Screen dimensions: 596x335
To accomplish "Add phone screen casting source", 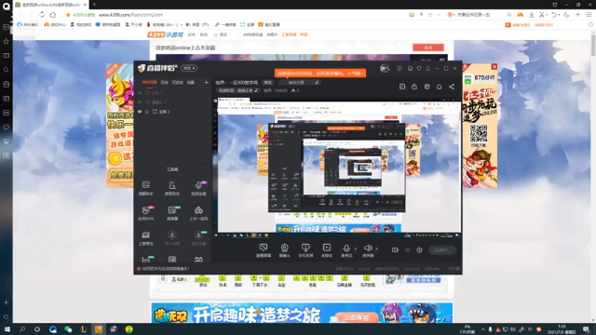I will click(305, 250).
